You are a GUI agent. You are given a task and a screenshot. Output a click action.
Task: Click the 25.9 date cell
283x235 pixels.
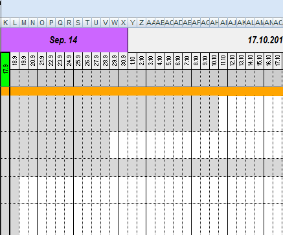pos(78,61)
